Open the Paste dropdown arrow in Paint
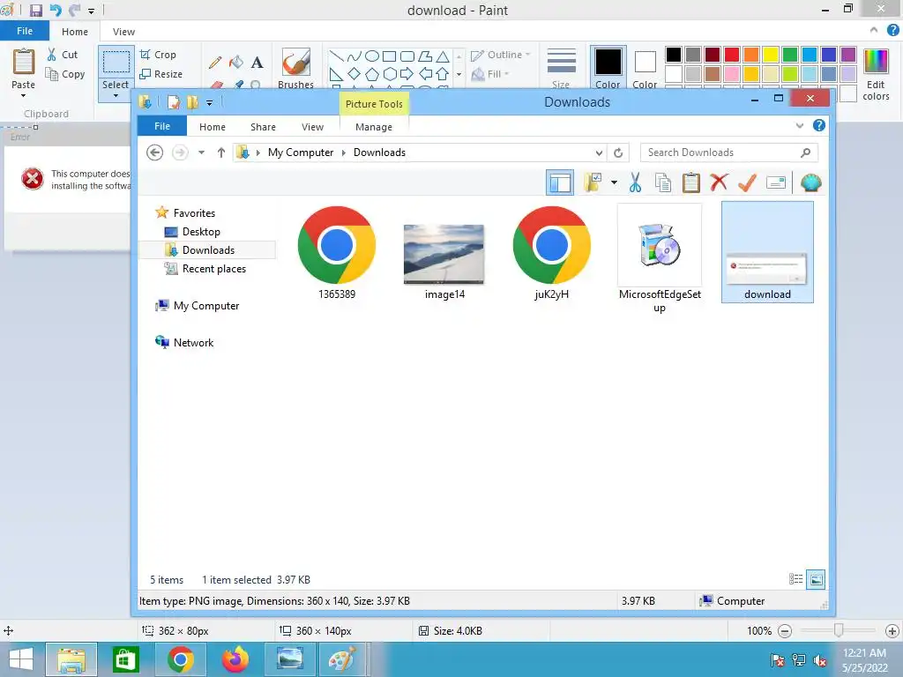Image resolution: width=903 pixels, height=677 pixels. point(24,95)
